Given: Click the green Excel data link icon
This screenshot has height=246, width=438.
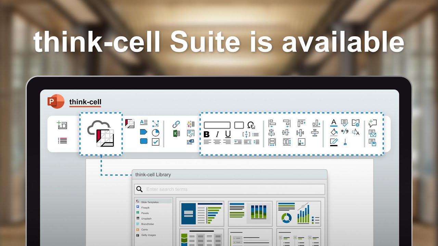Looking at the screenshot, I should 176,134.
